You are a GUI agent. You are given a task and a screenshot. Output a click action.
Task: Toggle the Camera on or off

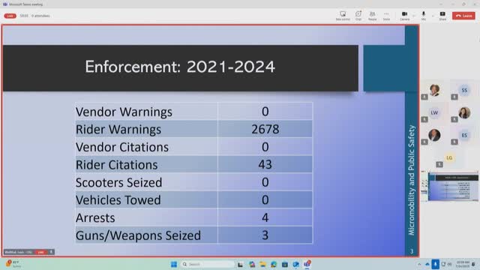coord(404,16)
